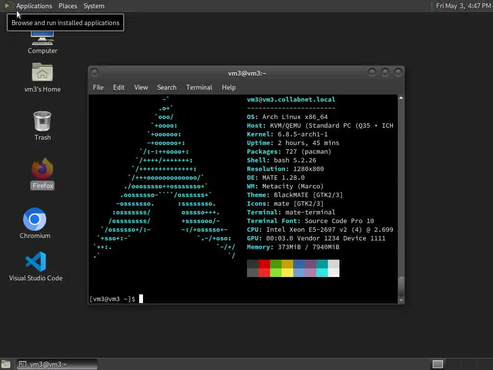Click the 'Shell: bash 5.2.26' line
This screenshot has width=493, height=370.
[281, 160]
